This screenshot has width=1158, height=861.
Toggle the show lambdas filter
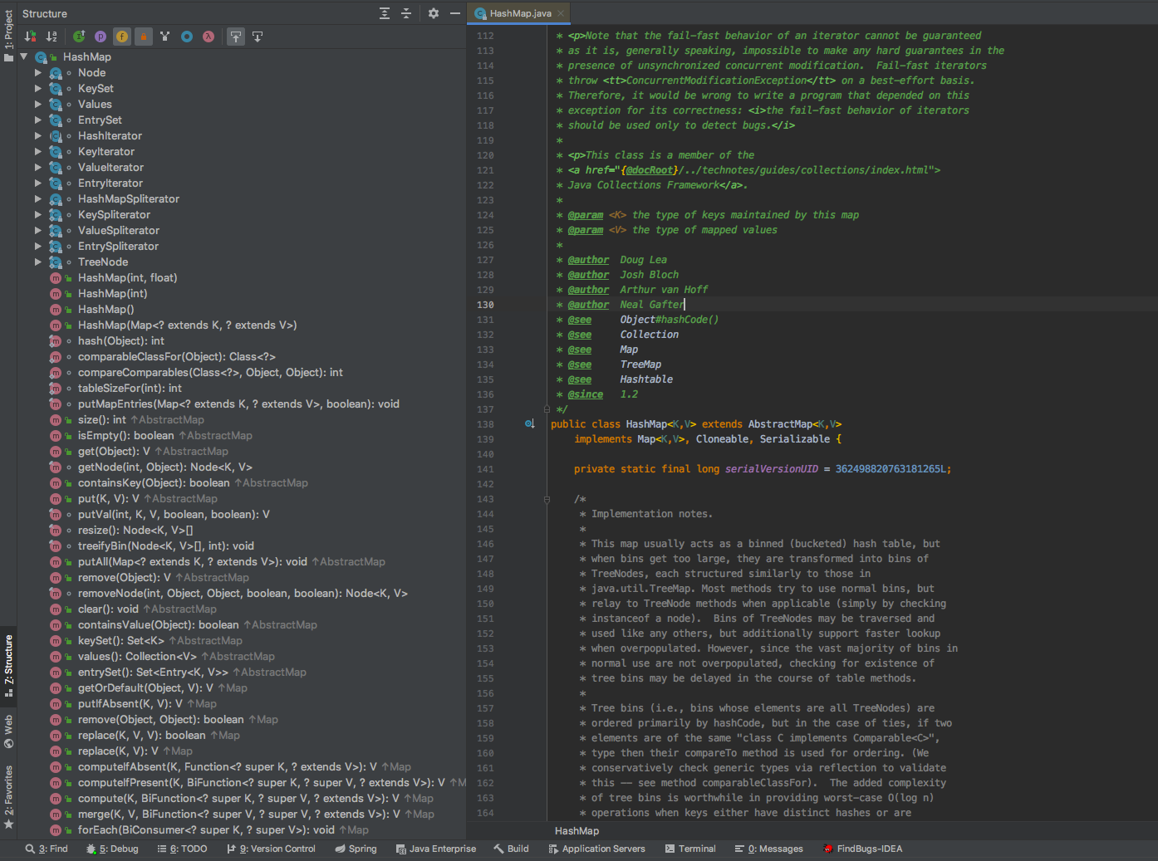209,36
